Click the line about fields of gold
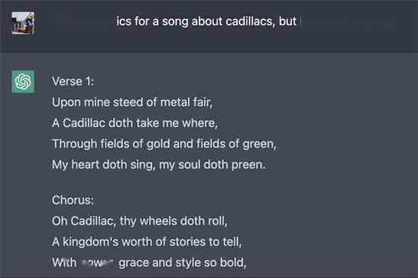 pos(164,144)
